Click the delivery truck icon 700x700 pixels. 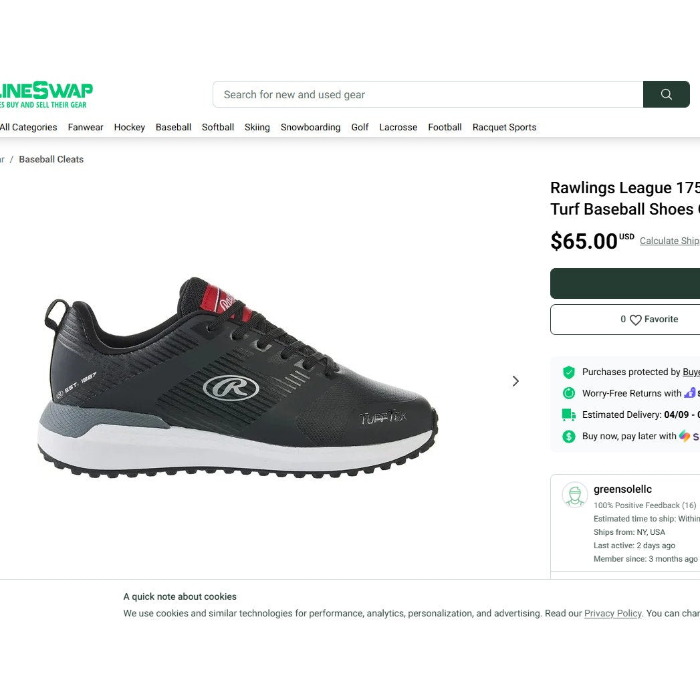pos(568,415)
